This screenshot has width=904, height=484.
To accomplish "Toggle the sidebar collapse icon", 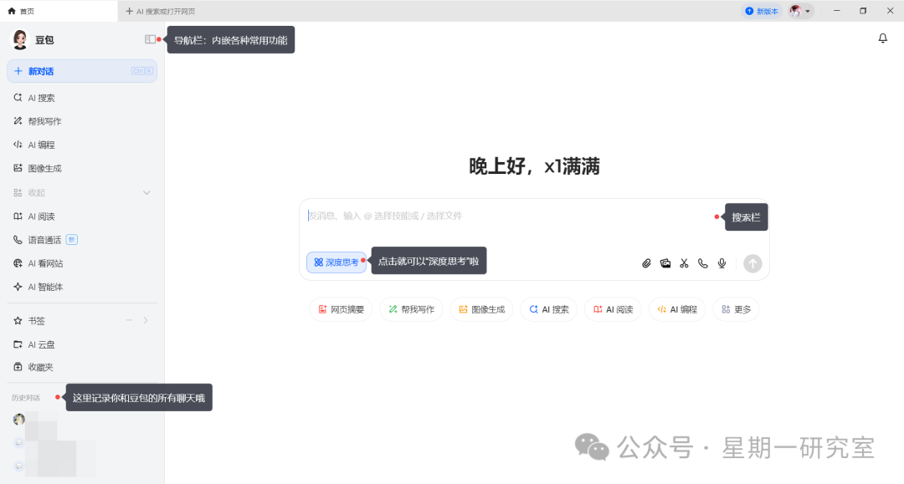I will tap(150, 39).
